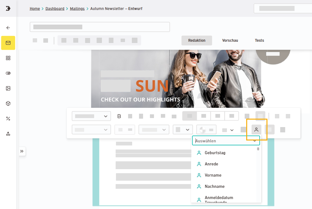Open the first dropdown in formatting toolbar

click(91, 116)
